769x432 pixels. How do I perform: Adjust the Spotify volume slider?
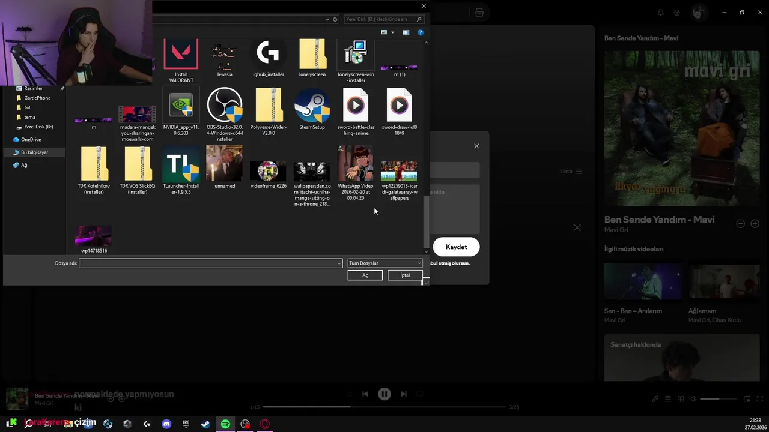[719, 399]
